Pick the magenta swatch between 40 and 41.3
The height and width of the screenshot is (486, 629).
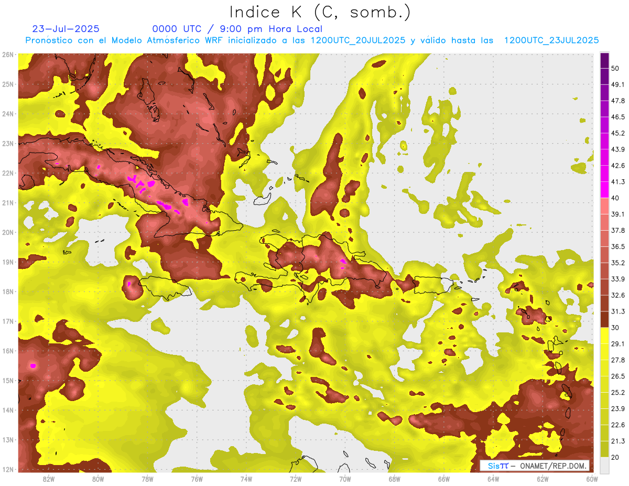604,190
